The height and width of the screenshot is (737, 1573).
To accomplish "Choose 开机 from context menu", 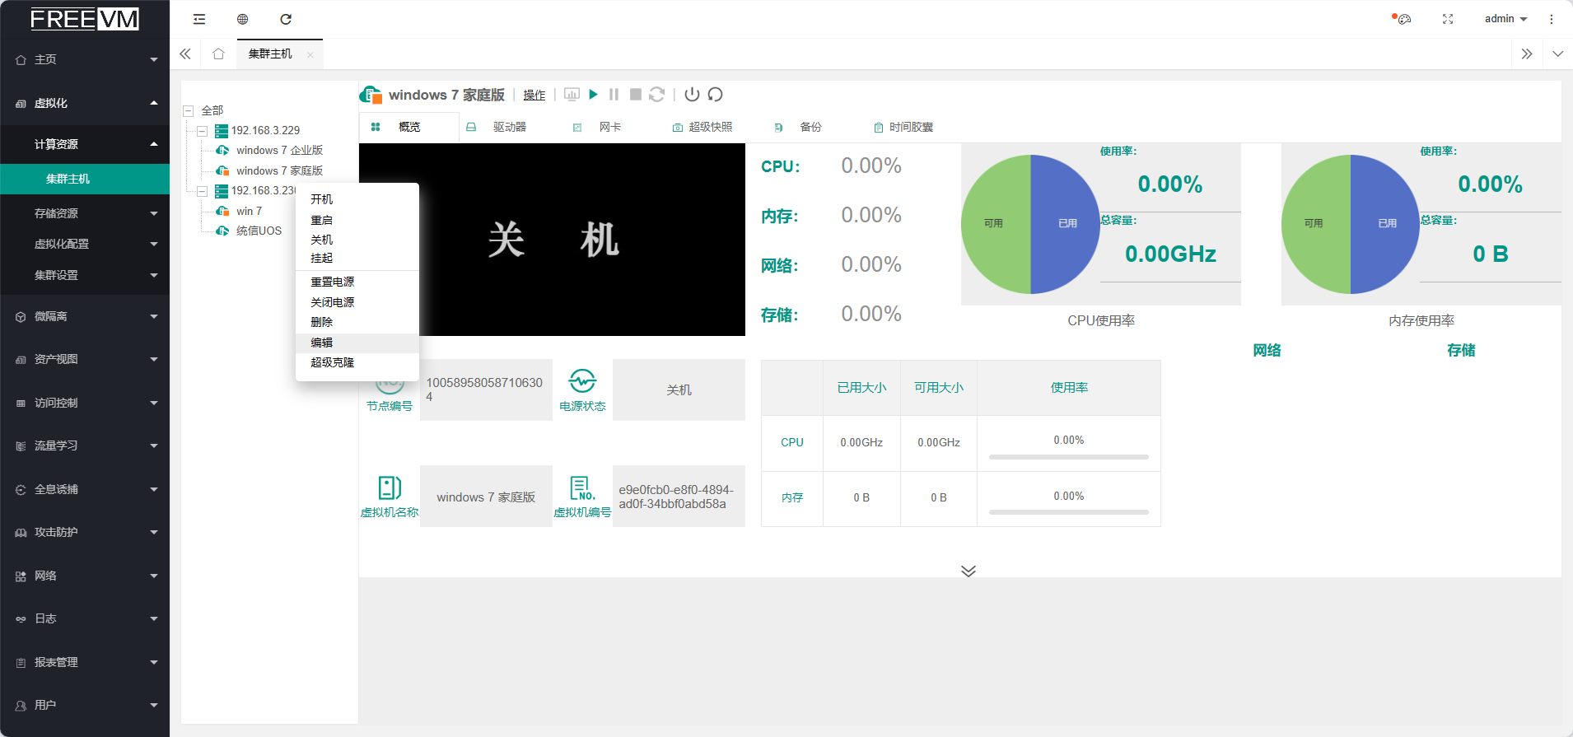I will (x=357, y=199).
